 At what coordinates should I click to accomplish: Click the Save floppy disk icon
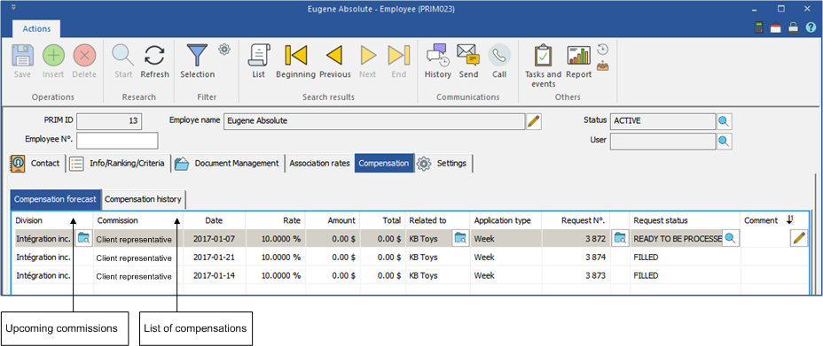click(x=22, y=55)
